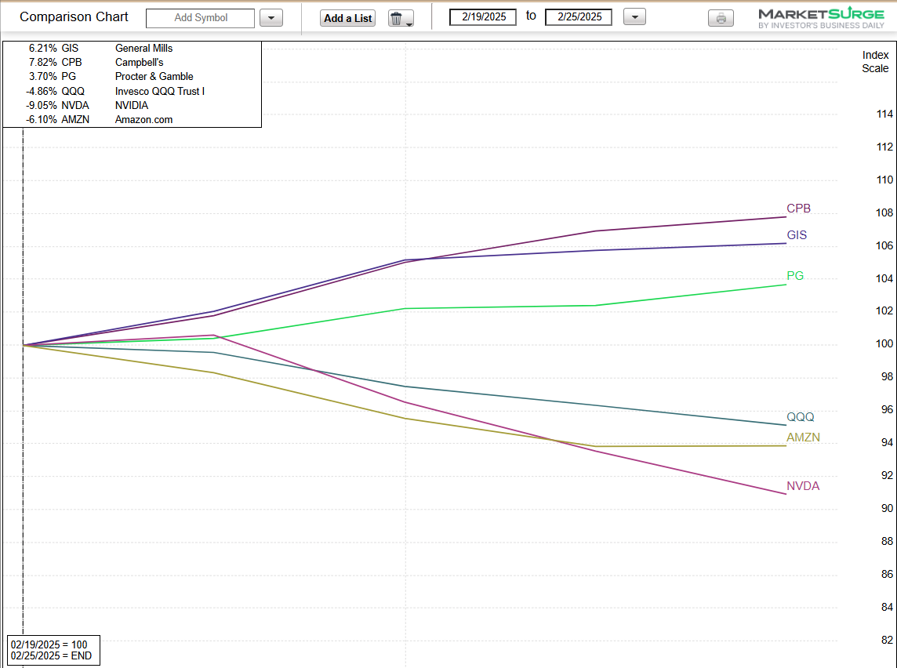Image resolution: width=897 pixels, height=668 pixels.
Task: Click the green PG line label
Action: (x=795, y=276)
